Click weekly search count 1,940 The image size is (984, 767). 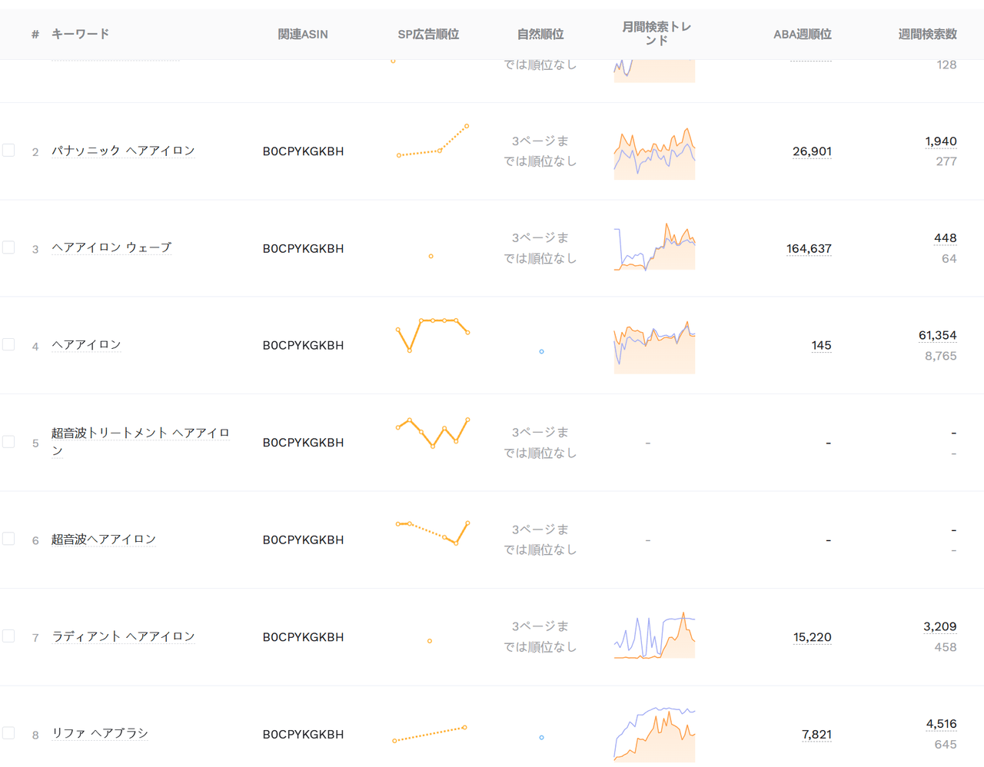pos(941,141)
